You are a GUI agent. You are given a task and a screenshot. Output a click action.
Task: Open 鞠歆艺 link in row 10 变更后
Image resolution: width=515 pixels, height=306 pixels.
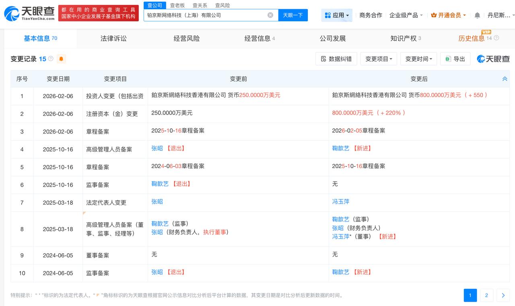point(341,272)
